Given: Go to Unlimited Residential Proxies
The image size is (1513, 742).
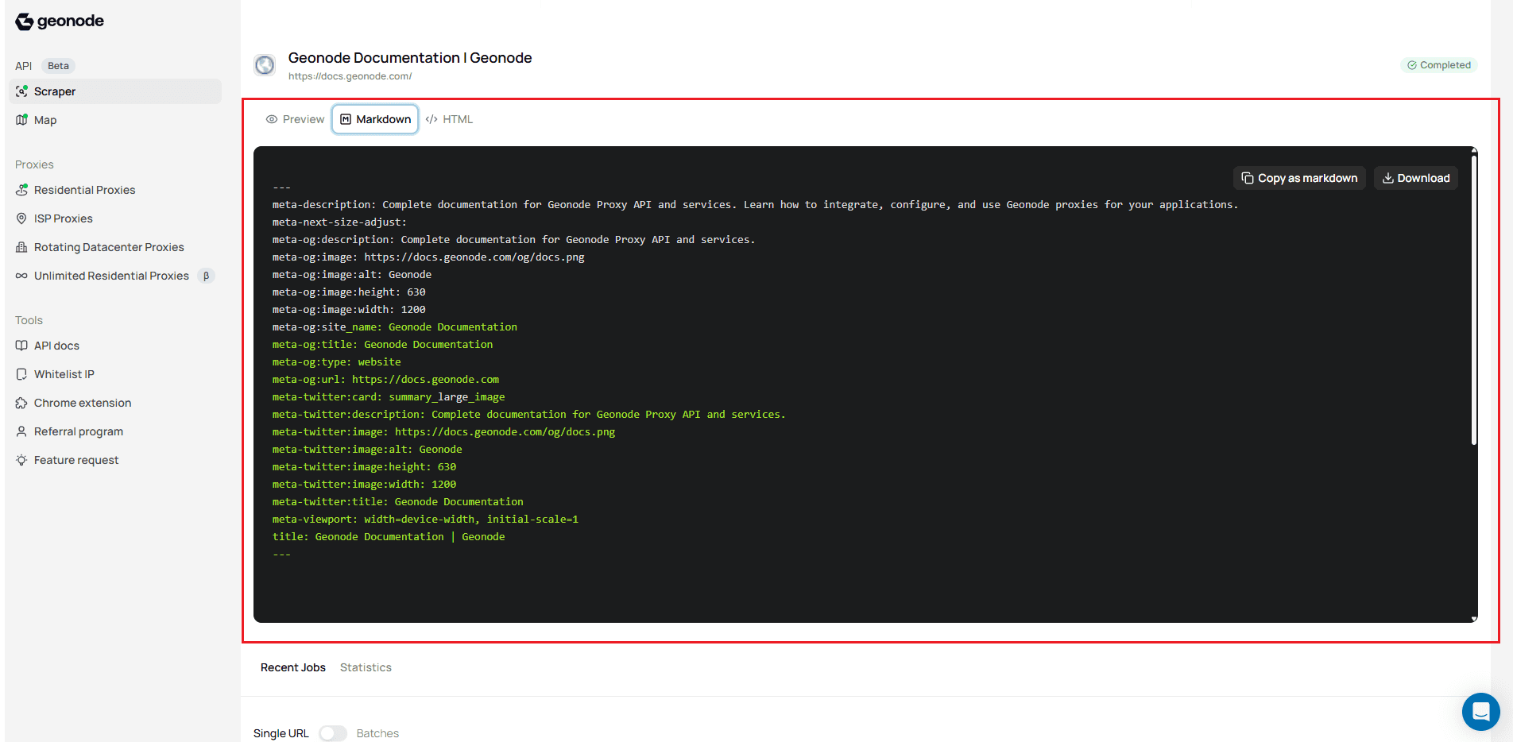Looking at the screenshot, I should (x=115, y=276).
